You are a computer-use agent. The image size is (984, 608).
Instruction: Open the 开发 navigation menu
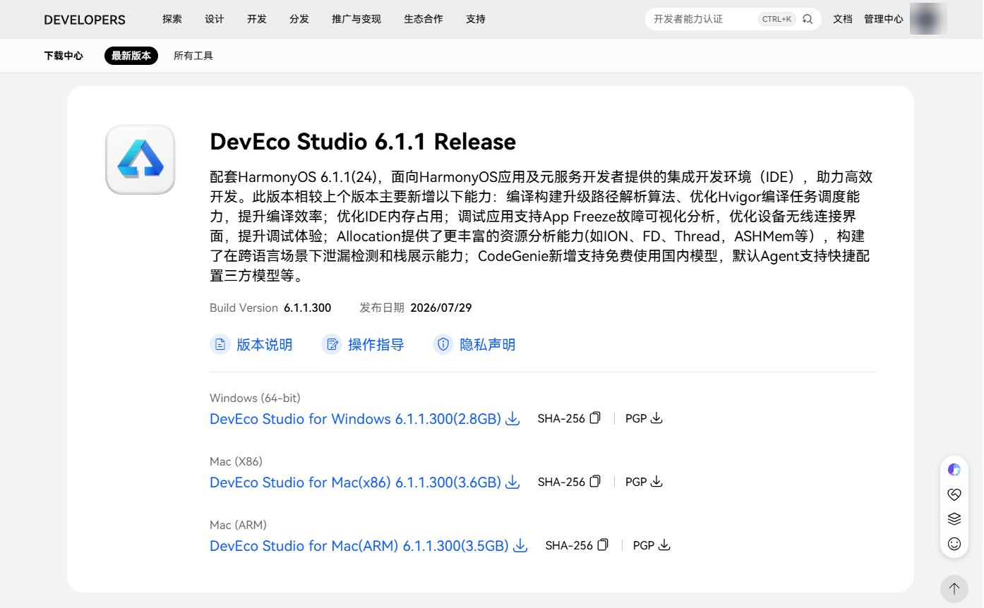pos(257,19)
